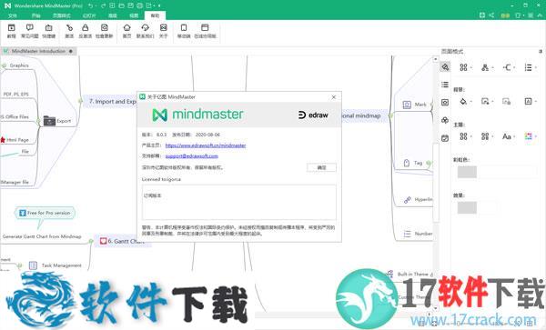Select the page format brush panel icon
The width and height of the screenshot is (546, 330).
pos(445,66)
